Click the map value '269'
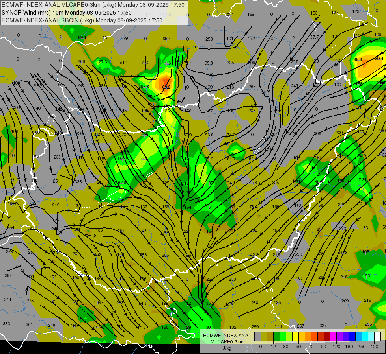 coord(345,301)
